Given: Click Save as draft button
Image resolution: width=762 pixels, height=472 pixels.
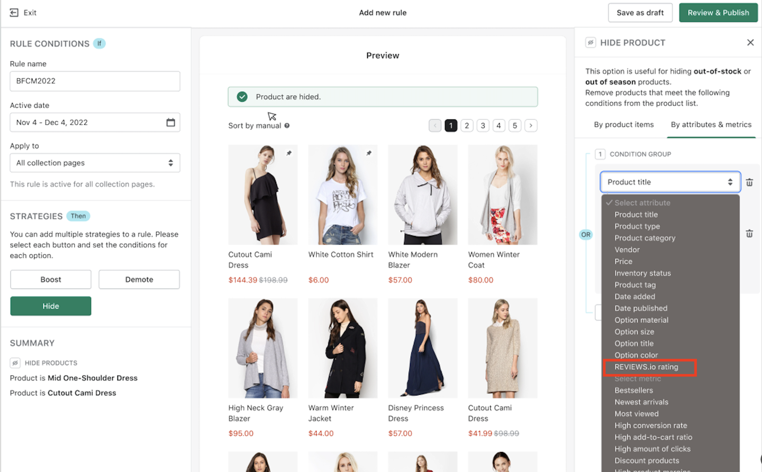Looking at the screenshot, I should (x=640, y=13).
